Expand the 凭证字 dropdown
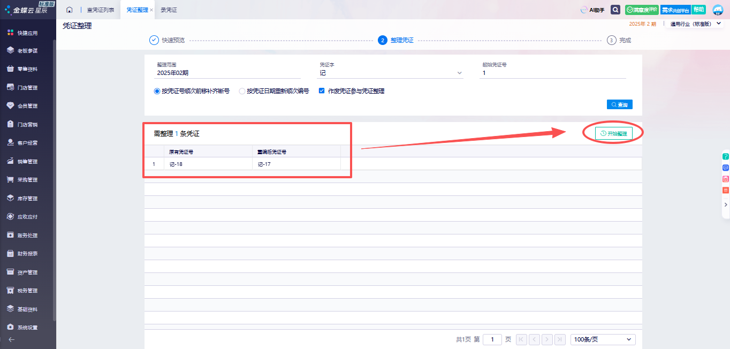Screen dimensions: 730x349 459,73
